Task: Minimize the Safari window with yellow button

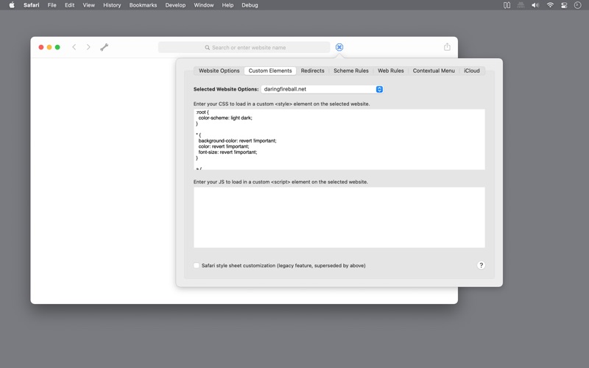Action: [49, 47]
